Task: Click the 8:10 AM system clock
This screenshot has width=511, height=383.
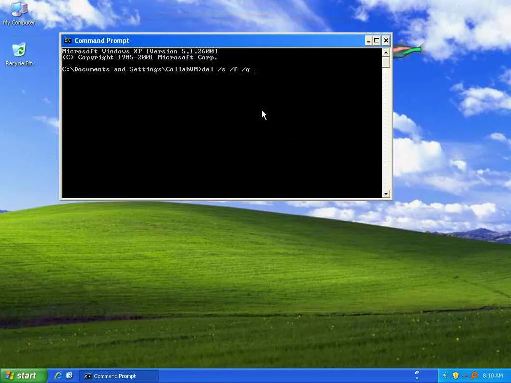Action: tap(493, 376)
